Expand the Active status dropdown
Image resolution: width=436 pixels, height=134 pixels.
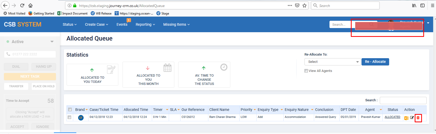(x=52, y=42)
